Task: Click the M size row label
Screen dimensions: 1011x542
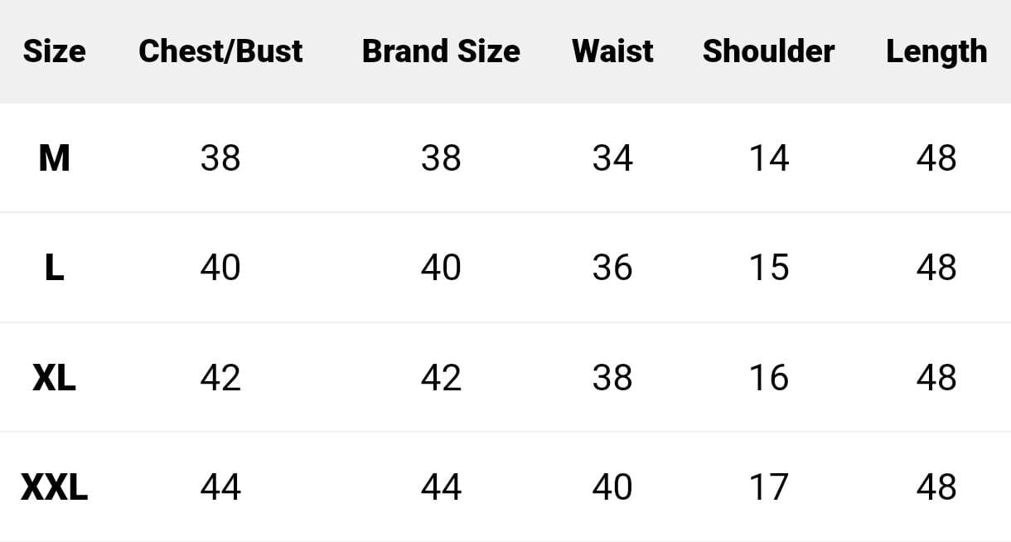Action: pos(54,157)
